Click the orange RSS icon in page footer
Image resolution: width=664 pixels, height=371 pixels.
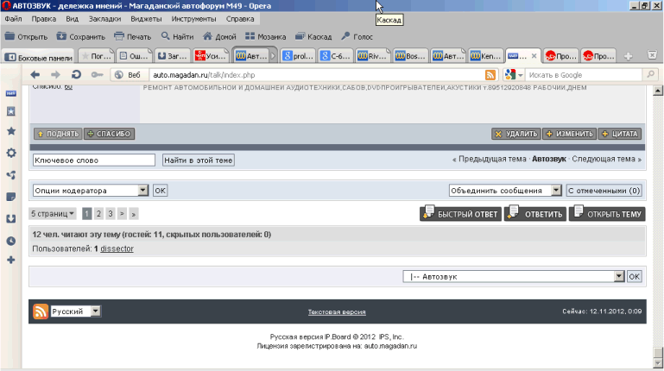click(40, 311)
